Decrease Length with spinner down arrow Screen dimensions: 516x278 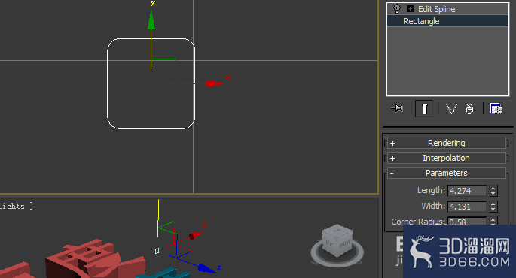point(493,193)
